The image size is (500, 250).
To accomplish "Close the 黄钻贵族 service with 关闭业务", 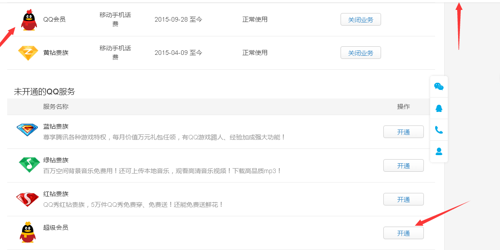I will [x=361, y=53].
